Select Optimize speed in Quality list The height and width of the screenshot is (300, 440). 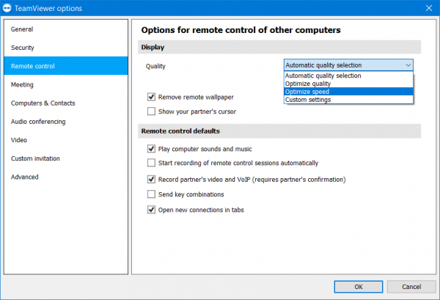[307, 92]
